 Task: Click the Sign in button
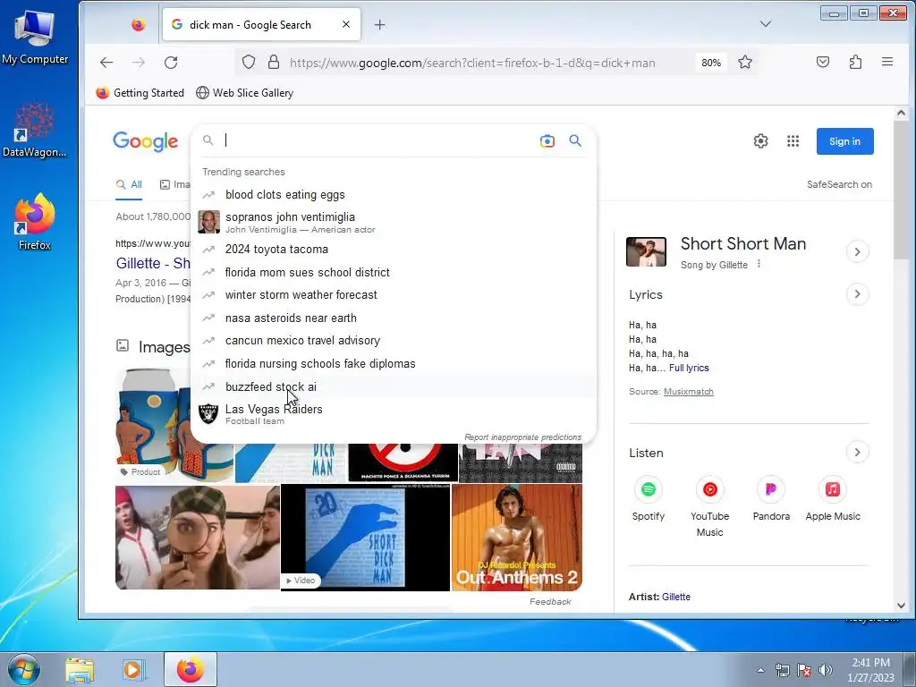[844, 141]
